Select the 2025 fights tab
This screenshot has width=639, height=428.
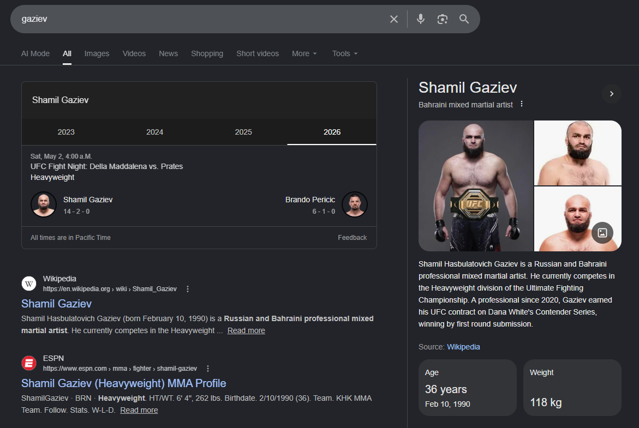pos(243,132)
